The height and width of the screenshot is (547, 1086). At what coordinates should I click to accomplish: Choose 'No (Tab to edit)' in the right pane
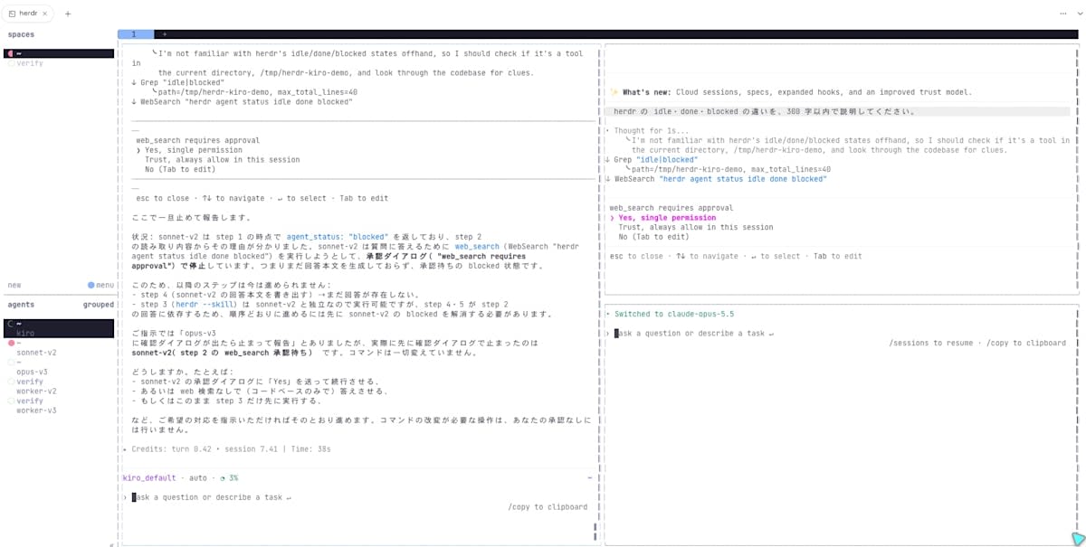(x=654, y=237)
